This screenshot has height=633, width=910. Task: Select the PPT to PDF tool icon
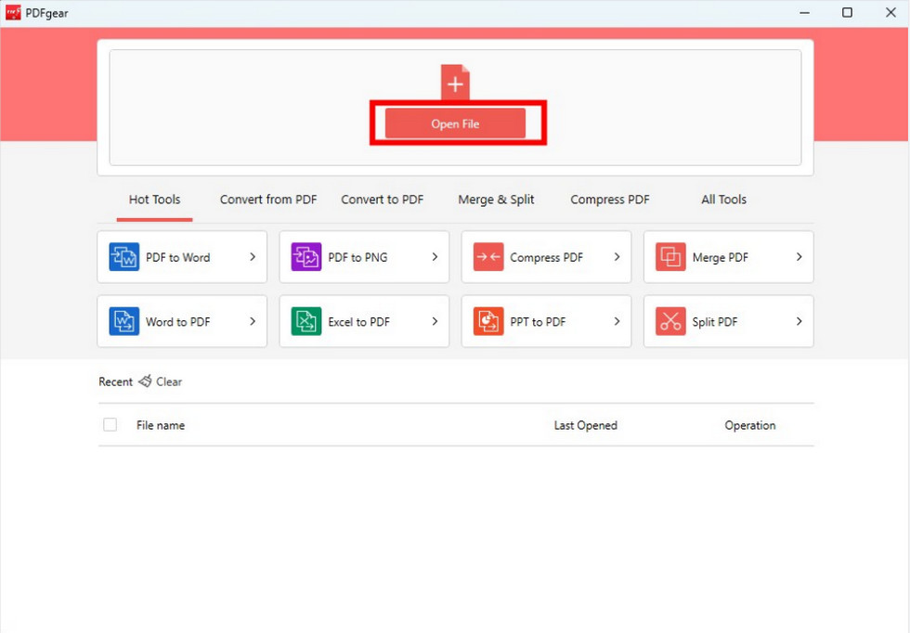[x=487, y=321]
